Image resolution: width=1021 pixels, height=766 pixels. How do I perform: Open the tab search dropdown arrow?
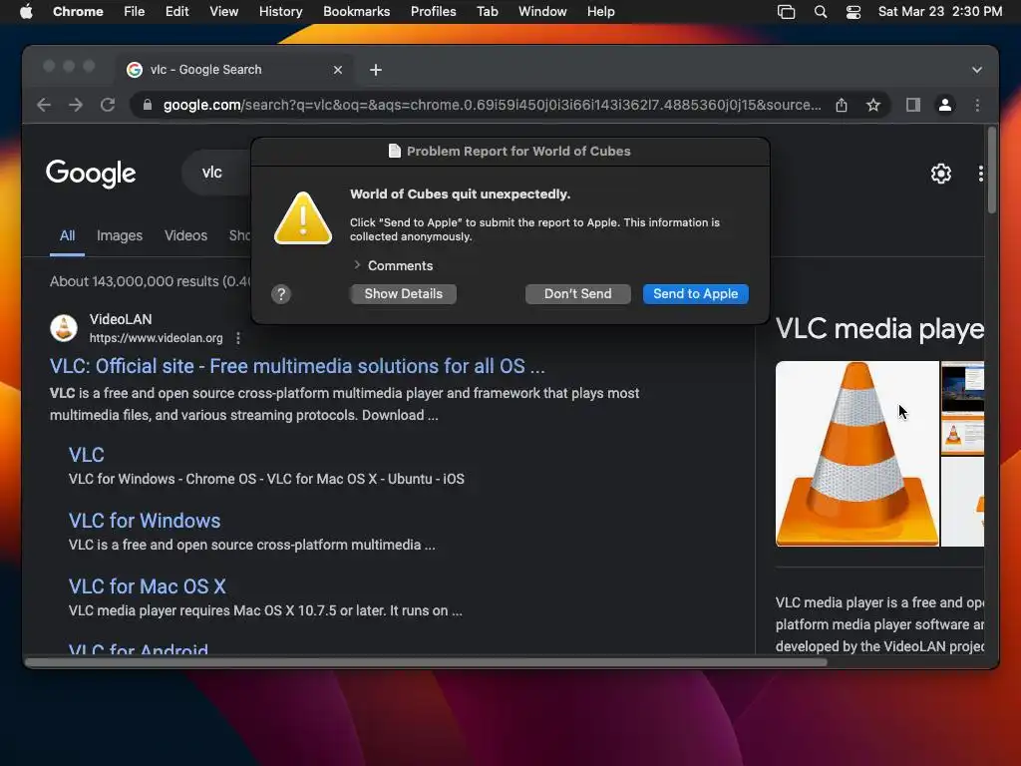[977, 70]
